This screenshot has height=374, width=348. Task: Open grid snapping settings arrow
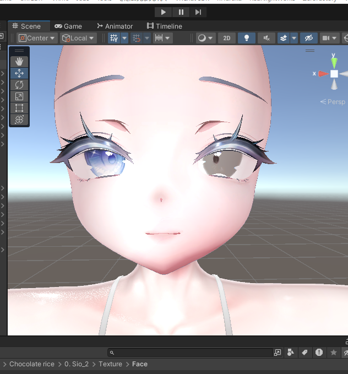[147, 38]
